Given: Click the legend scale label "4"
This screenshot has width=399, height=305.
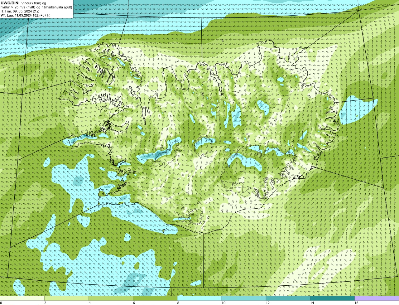Looking at the screenshot, I should (89, 303).
